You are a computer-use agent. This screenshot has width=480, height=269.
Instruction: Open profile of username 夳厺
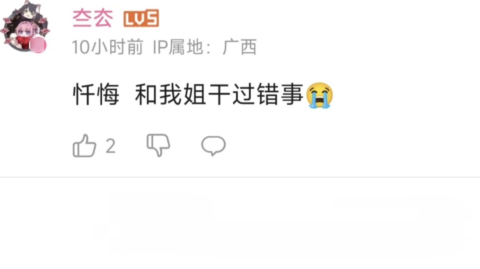tap(92, 18)
